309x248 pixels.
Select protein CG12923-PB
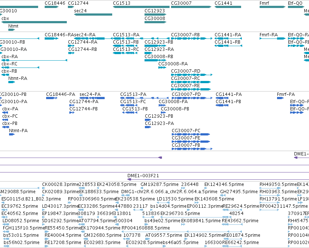pos(148,120)
